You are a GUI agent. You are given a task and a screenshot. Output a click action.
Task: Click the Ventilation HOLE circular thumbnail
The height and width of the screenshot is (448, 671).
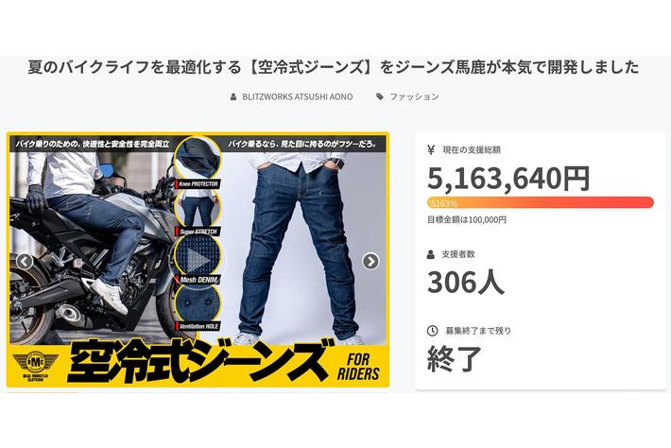coord(198,303)
